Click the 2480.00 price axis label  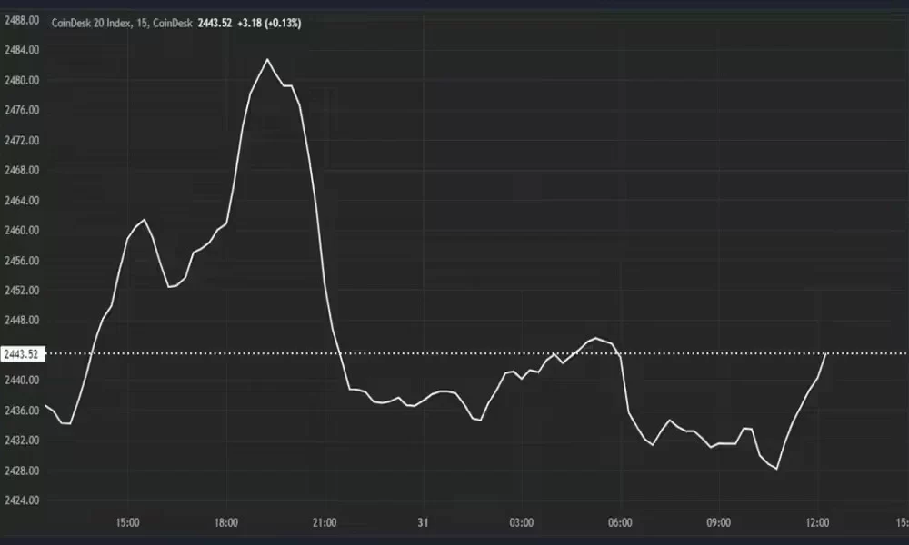[22, 80]
